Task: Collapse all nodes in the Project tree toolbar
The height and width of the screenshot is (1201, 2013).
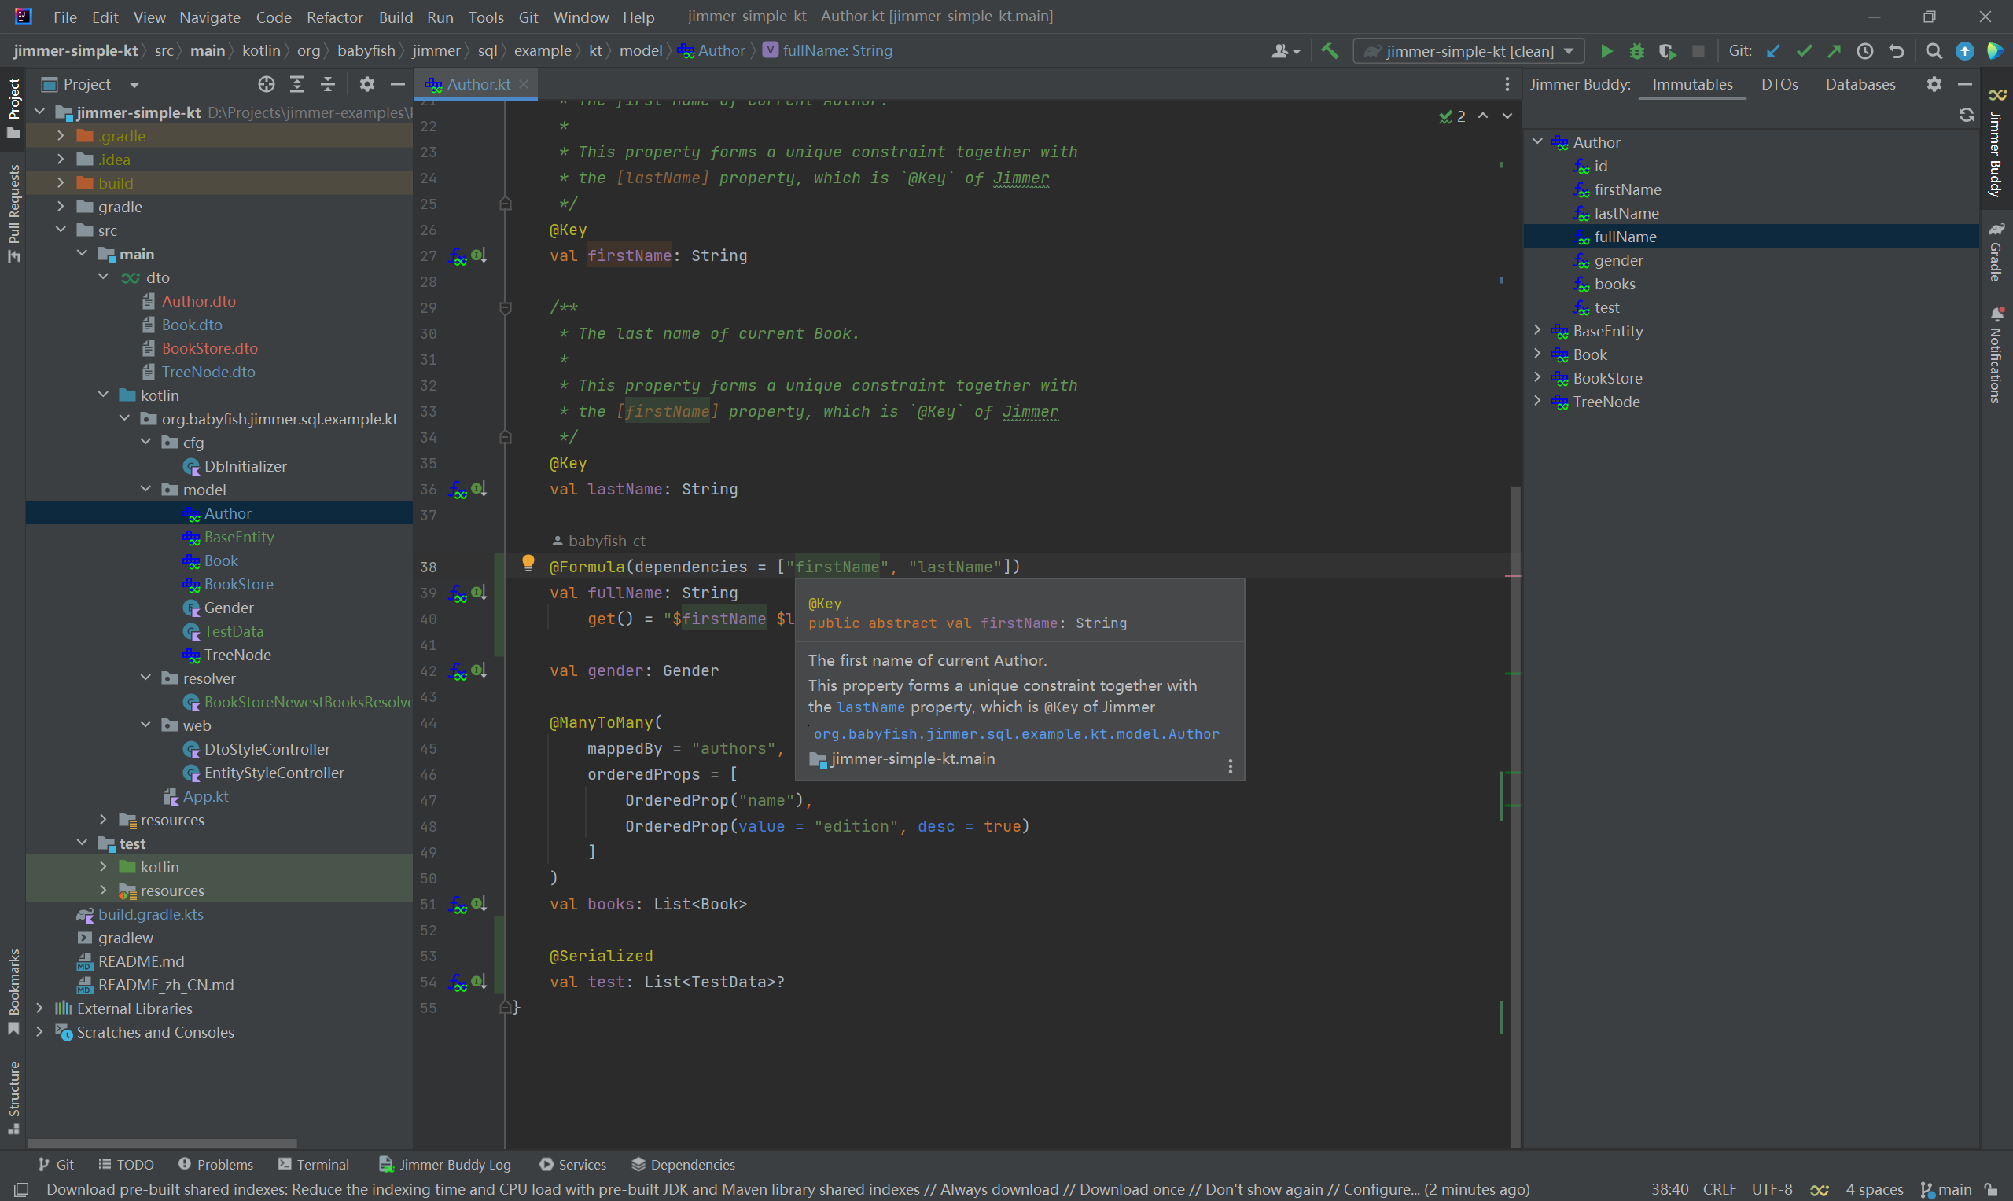Action: tap(328, 84)
